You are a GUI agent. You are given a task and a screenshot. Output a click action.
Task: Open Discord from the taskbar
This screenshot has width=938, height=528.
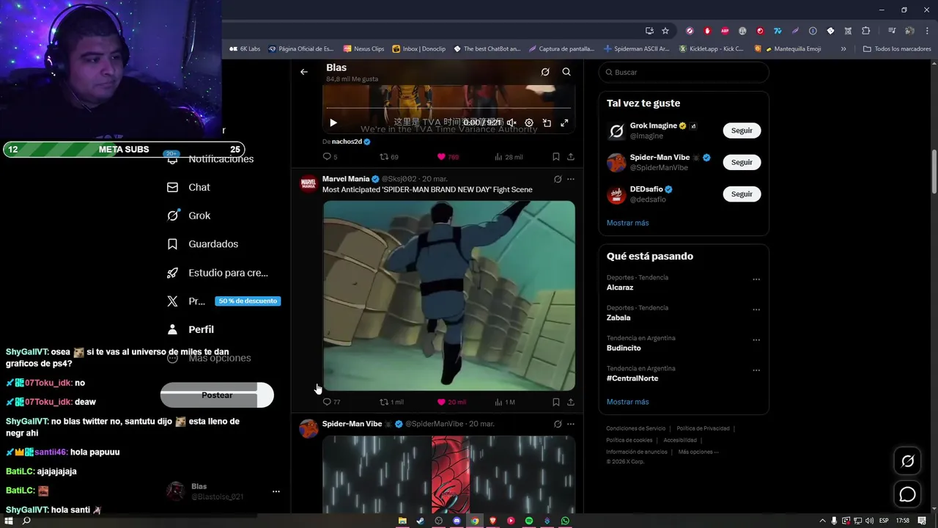[457, 521]
